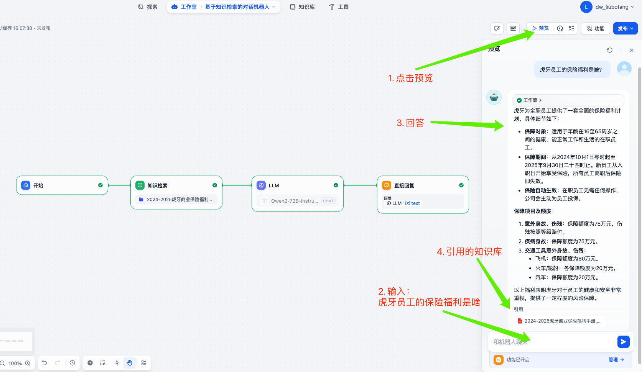This screenshot has height=372, width=642.
Task: Click the organize nodes layout icon
Action: (144, 363)
